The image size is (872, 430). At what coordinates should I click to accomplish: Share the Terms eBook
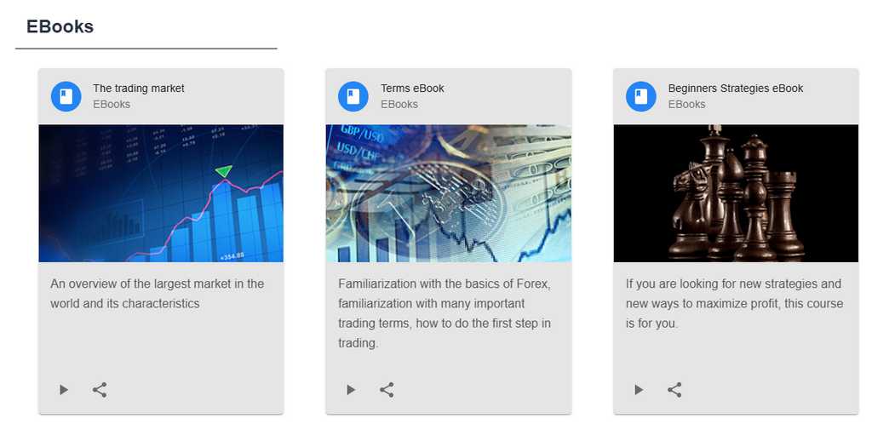tap(387, 390)
